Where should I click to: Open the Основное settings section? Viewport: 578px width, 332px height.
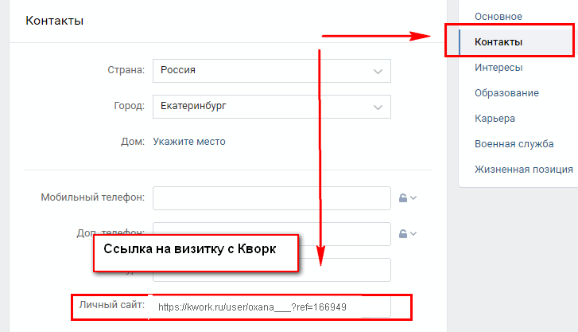[498, 17]
